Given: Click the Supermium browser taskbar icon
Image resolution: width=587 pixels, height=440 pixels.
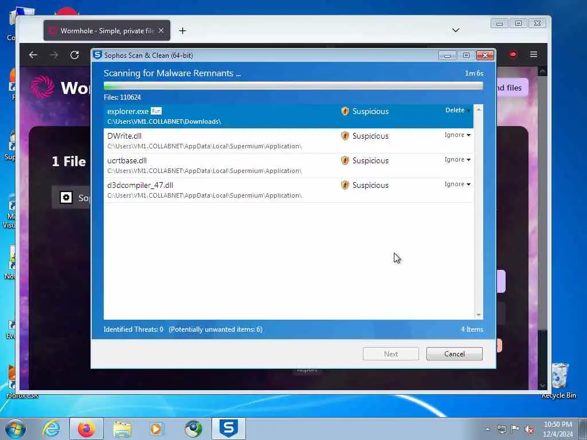Looking at the screenshot, I should (x=193, y=429).
